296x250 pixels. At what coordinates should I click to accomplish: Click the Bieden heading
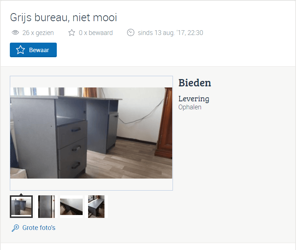tap(195, 83)
